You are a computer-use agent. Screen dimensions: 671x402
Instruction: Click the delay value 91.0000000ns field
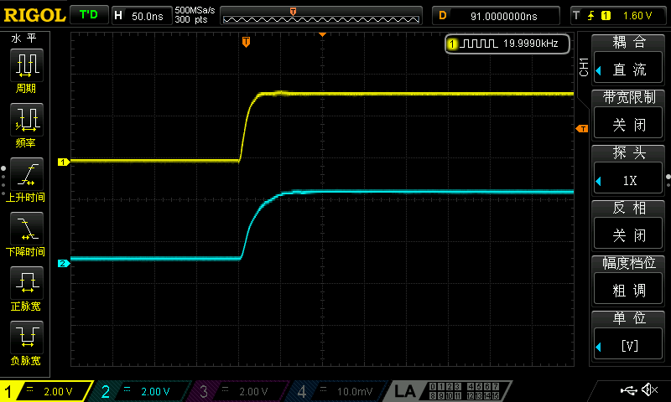pyautogui.click(x=504, y=16)
